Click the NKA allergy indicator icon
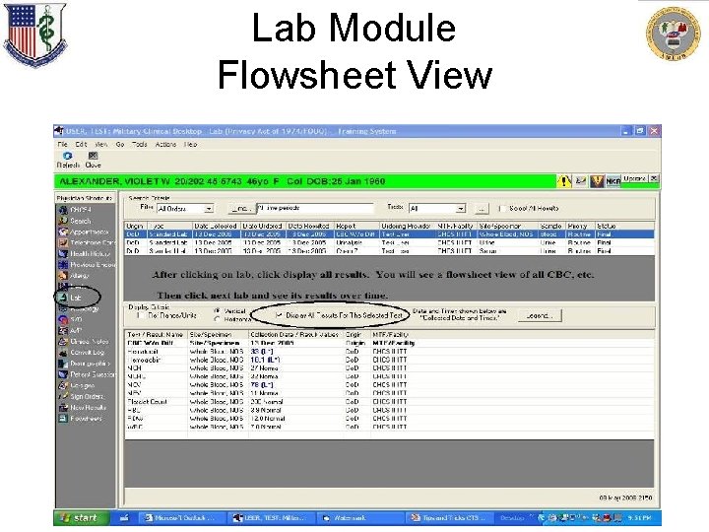Image resolution: width=709 pixels, height=532 pixels. pyautogui.click(x=613, y=181)
